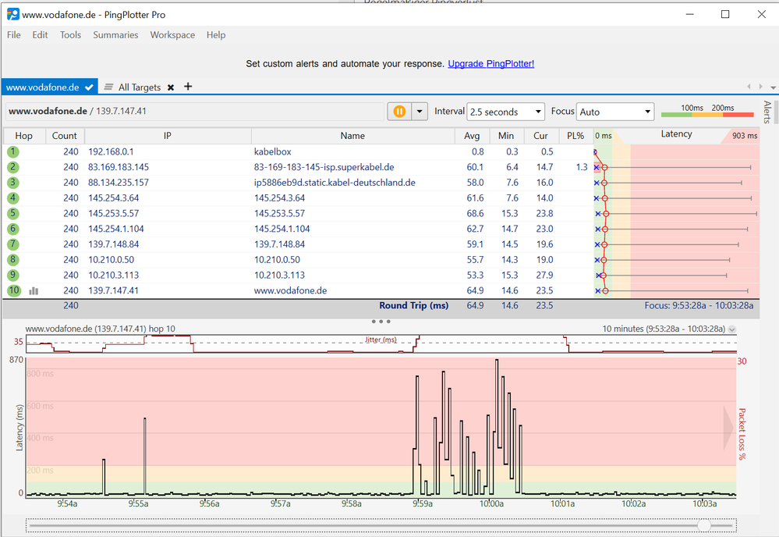The image size is (779, 537).
Task: Select the ip5886eb9d.static.kabel-deutschland.de cell
Action: [335, 183]
